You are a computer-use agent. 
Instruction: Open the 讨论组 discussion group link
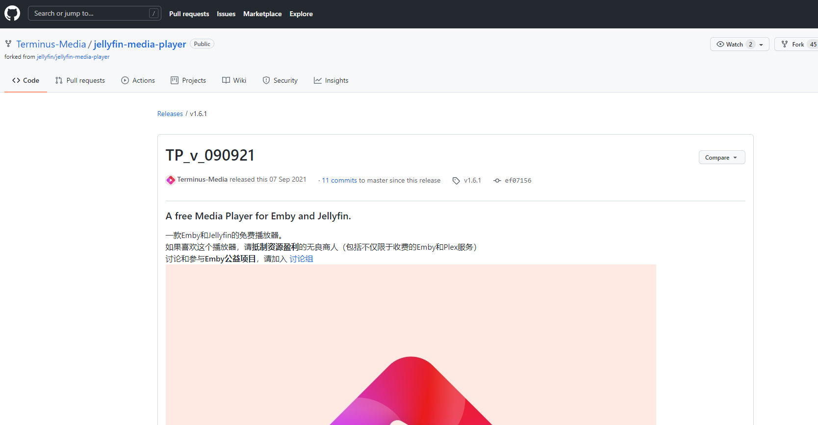click(301, 259)
